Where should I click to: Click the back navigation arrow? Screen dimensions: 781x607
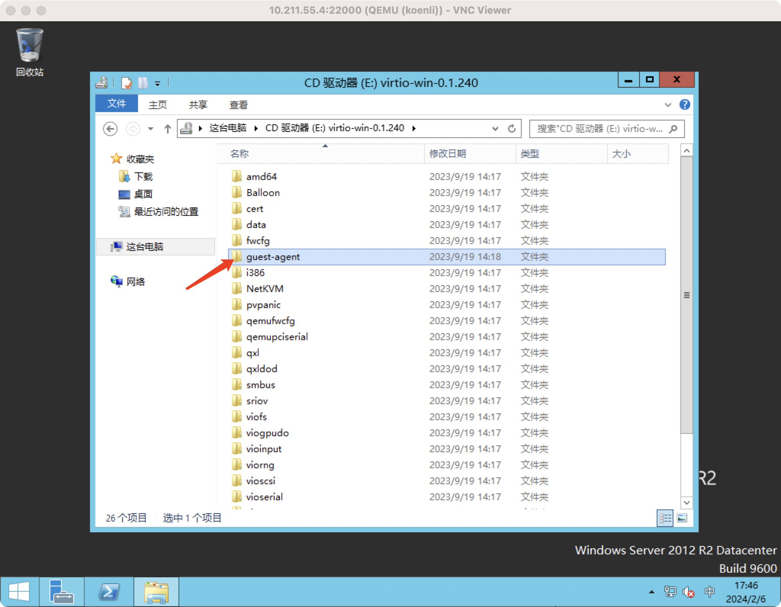[x=110, y=129]
